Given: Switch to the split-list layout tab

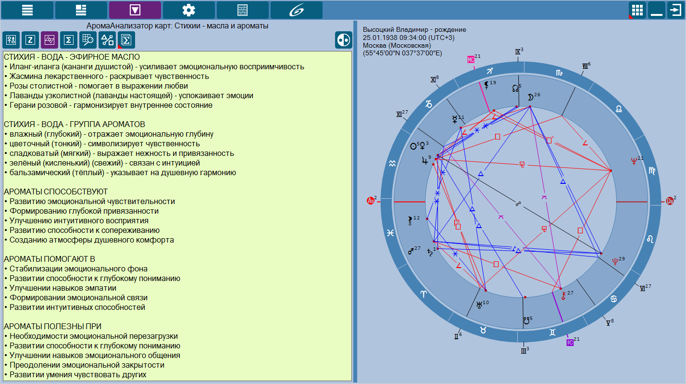Looking at the screenshot, I should [x=81, y=10].
